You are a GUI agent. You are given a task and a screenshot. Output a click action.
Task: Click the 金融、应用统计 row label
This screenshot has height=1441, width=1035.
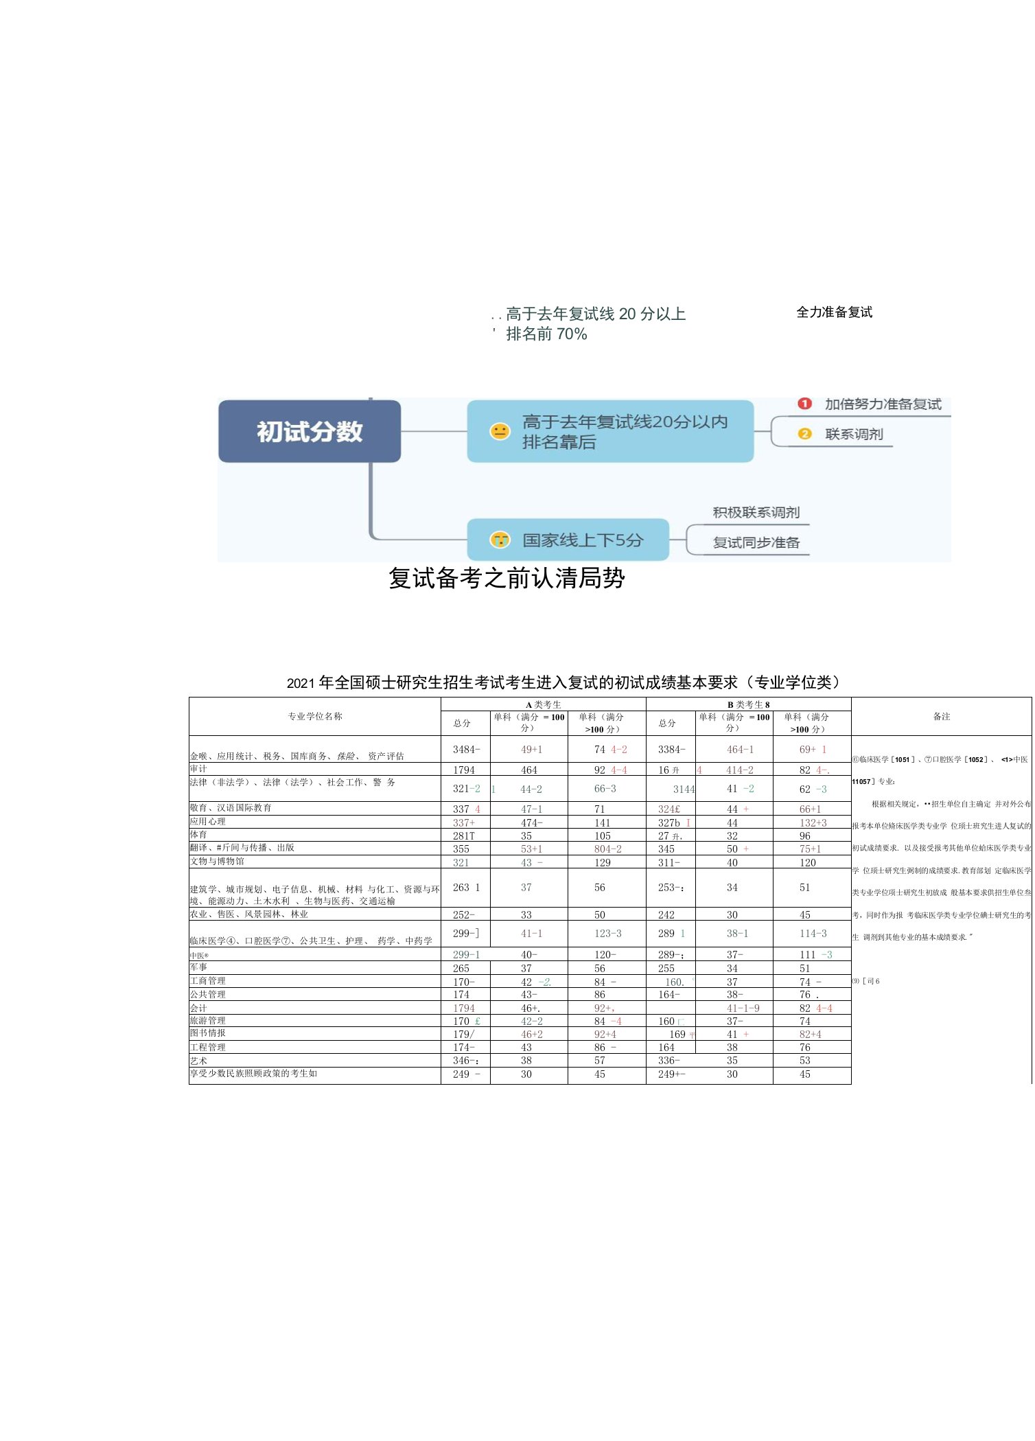click(x=296, y=756)
